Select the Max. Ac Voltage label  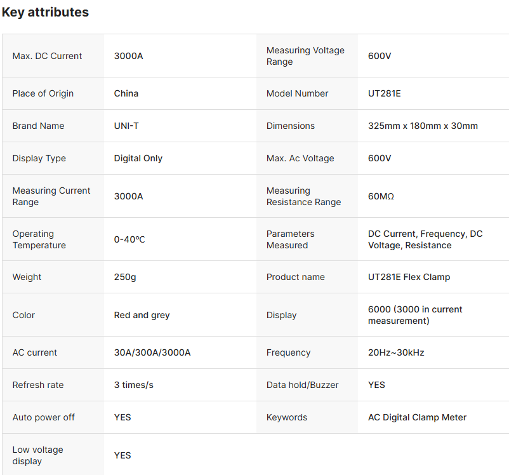300,158
